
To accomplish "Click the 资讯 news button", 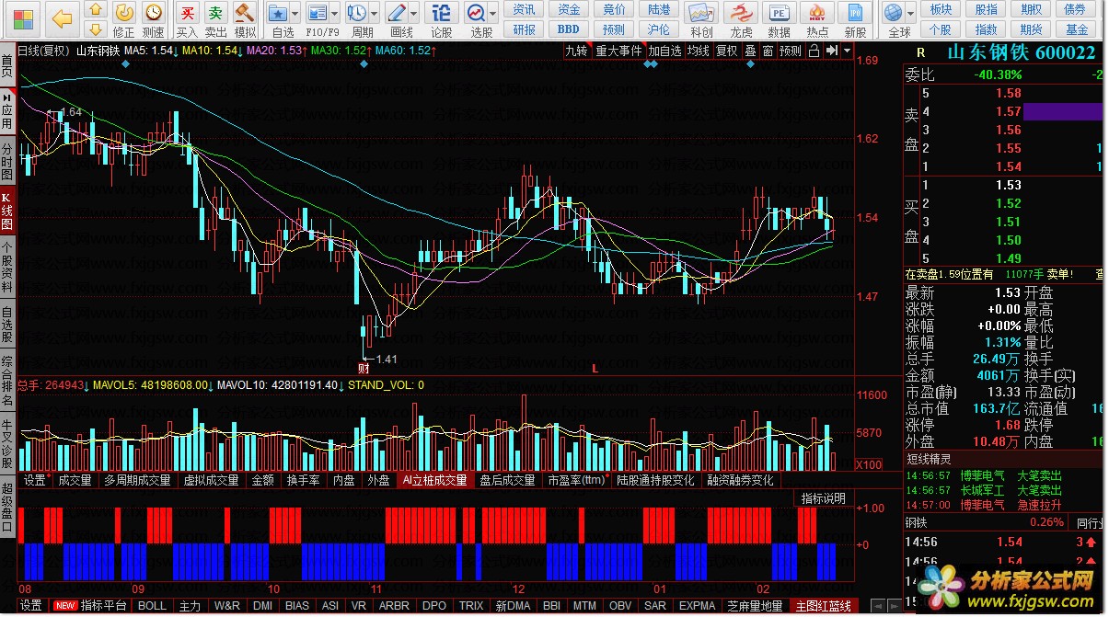I will (x=525, y=9).
